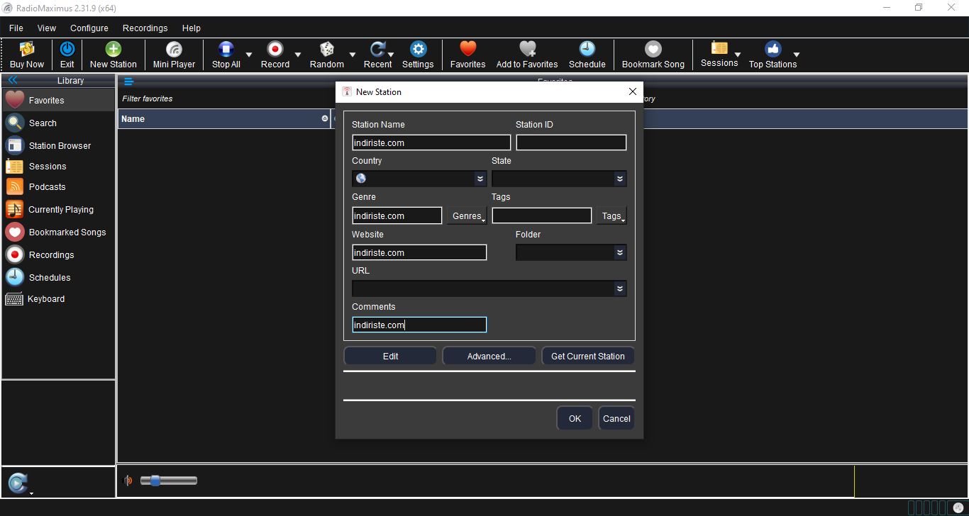
Task: Open the Schedule clock icon
Action: point(587,49)
